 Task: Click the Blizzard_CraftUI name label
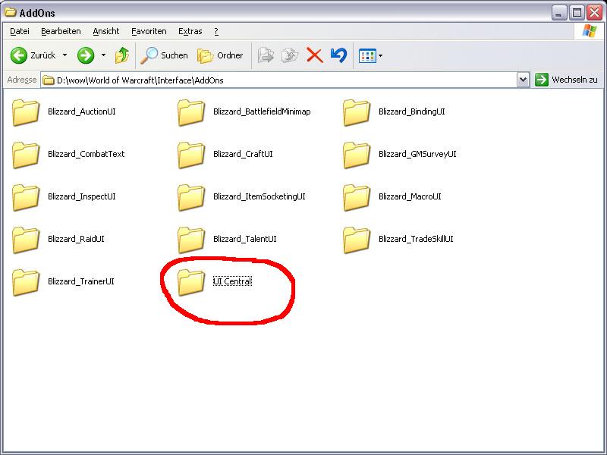pos(243,154)
